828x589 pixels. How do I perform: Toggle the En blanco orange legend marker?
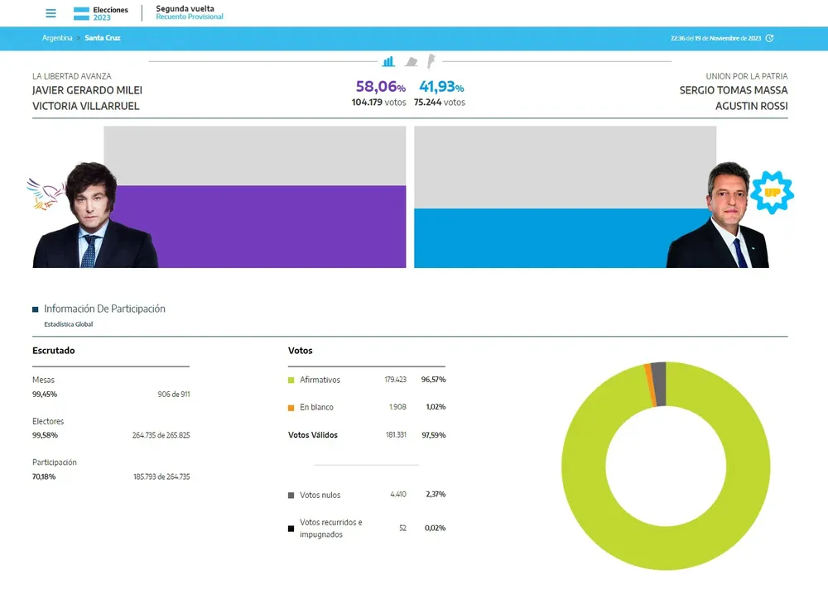[291, 407]
